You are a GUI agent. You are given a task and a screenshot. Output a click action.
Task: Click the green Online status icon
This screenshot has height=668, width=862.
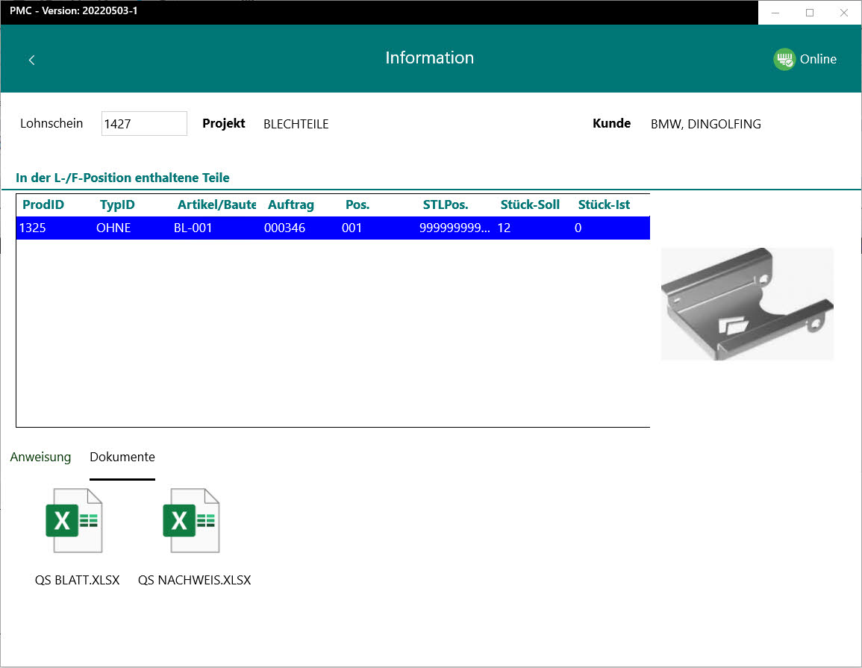(x=784, y=60)
